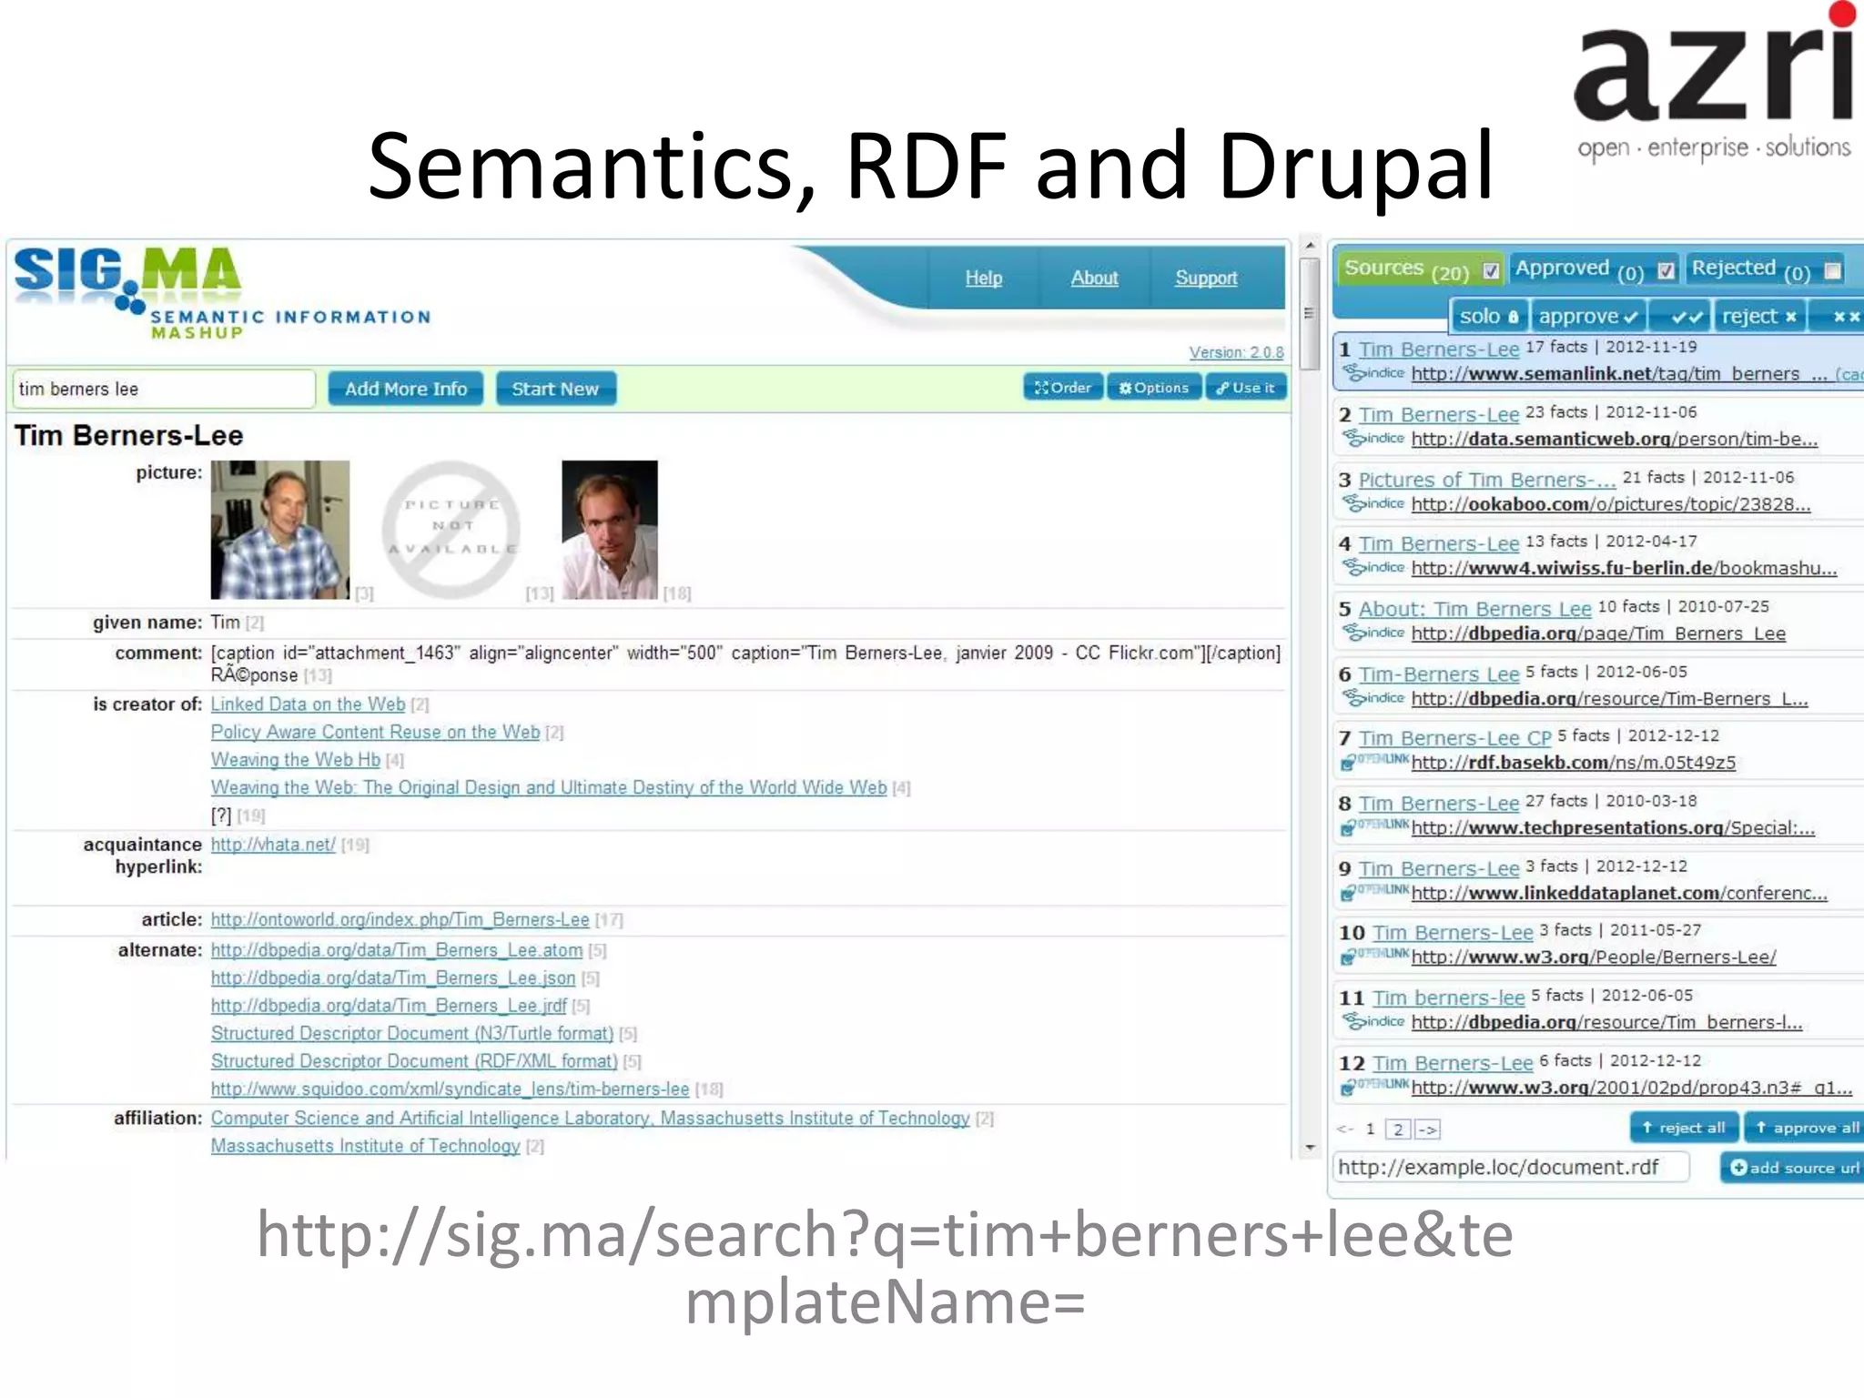Click the http://example.loc/document.rdf source field
Screen dimensions: 1864x1398
point(1511,1168)
